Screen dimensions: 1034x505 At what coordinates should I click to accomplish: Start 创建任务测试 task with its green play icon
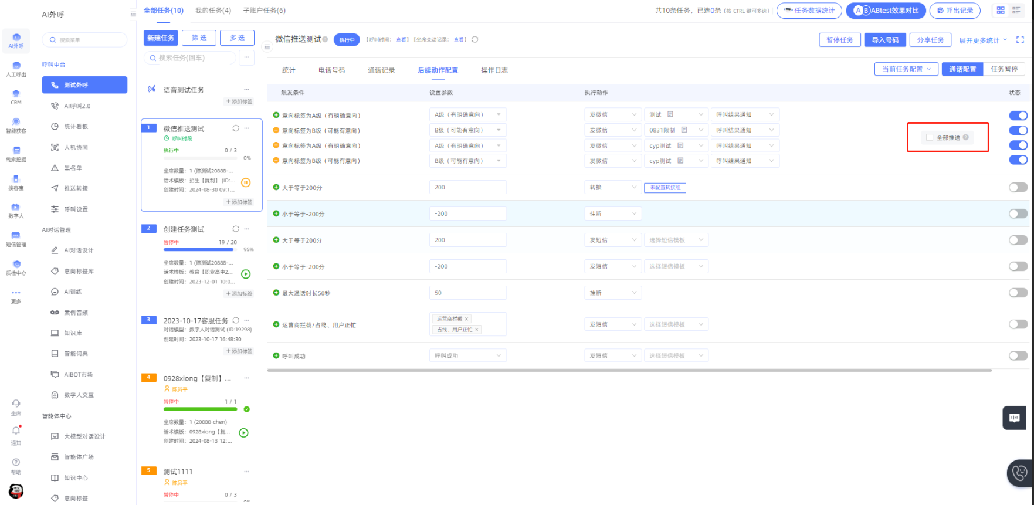tap(246, 274)
